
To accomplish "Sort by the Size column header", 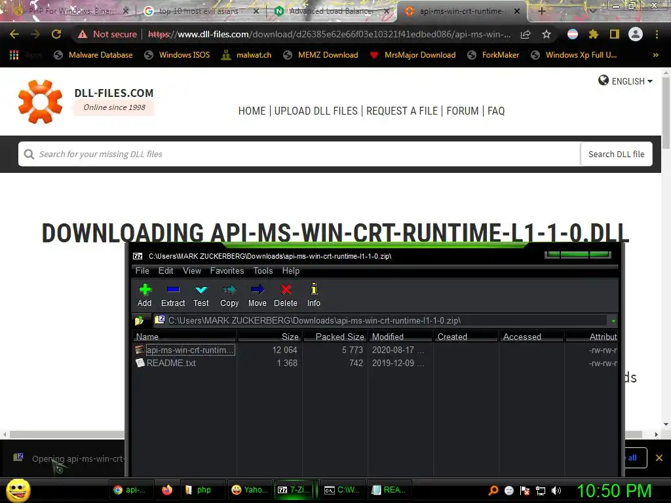I will tap(269, 337).
